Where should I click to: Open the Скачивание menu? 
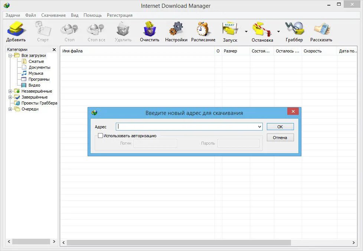coord(53,15)
